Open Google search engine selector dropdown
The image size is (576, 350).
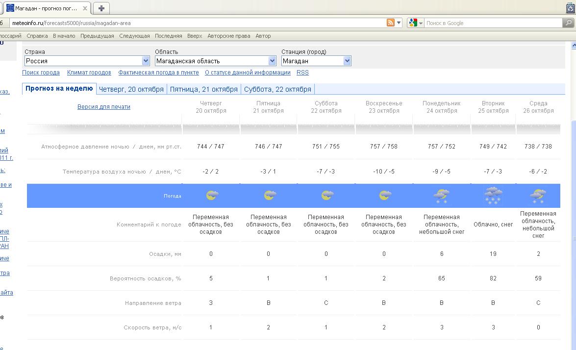point(416,23)
